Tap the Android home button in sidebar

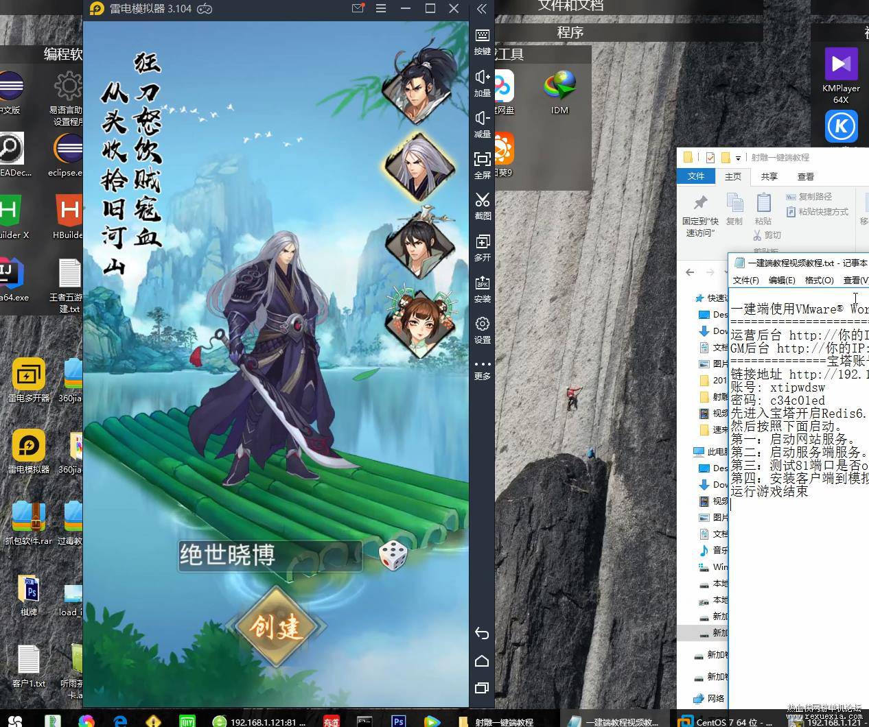tap(482, 660)
